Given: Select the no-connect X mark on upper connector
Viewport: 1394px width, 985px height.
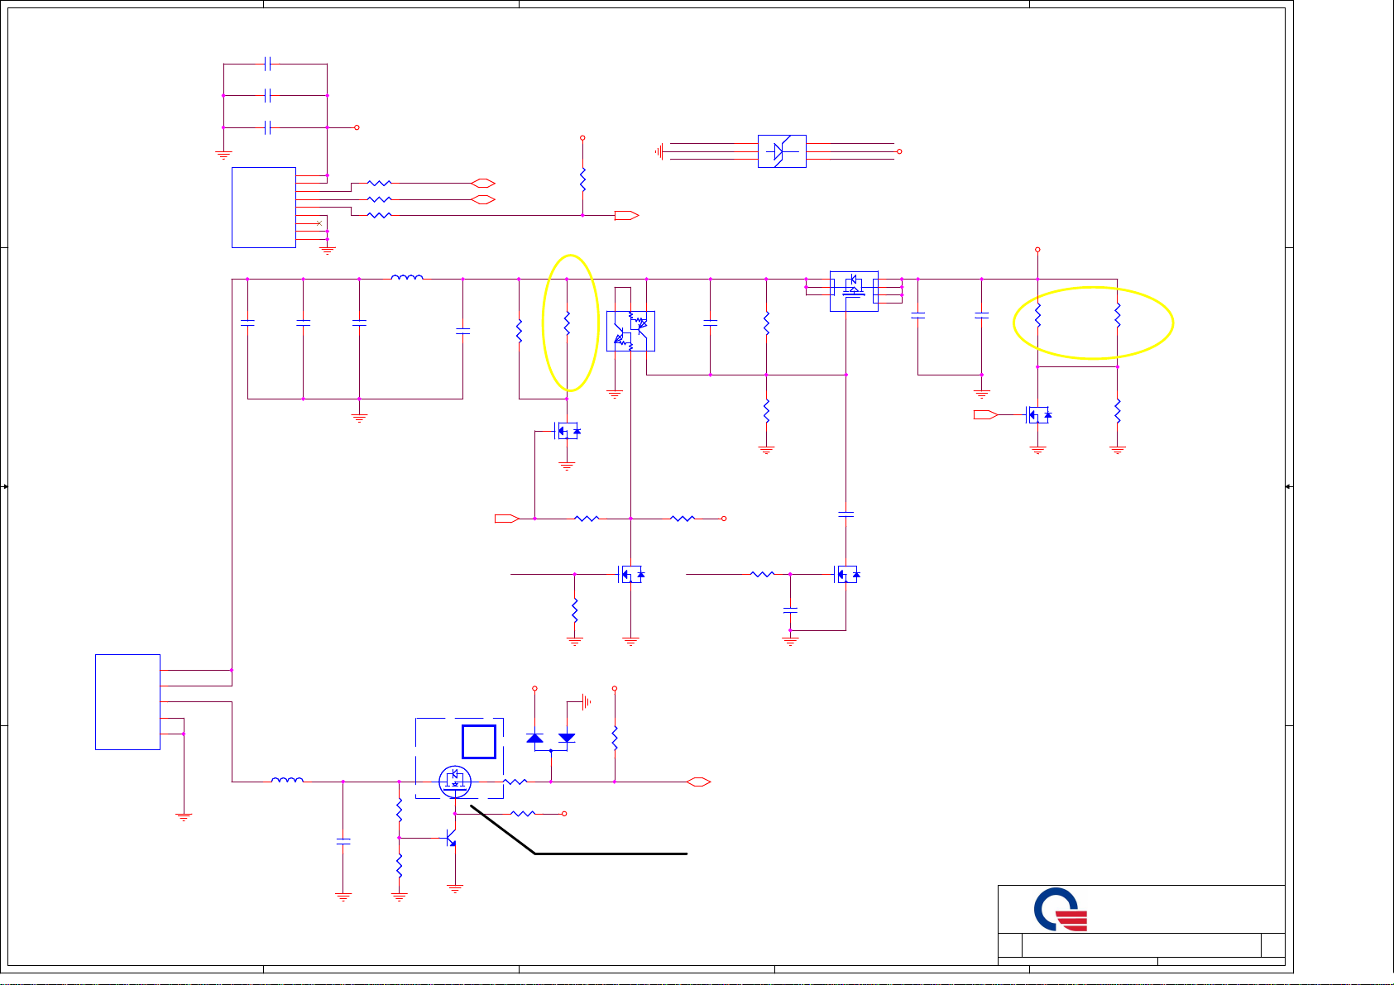Looking at the screenshot, I should tap(319, 223).
